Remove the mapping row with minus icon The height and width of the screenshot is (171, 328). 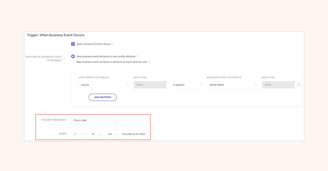299,85
